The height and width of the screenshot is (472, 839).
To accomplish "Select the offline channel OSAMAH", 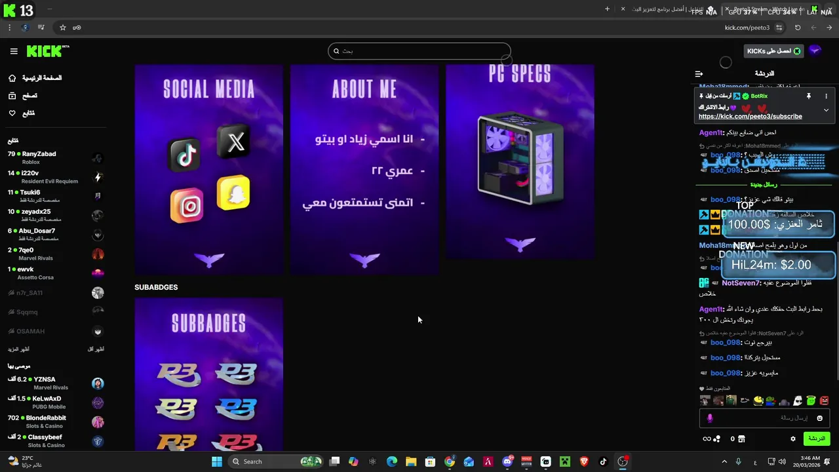I will [x=55, y=331].
